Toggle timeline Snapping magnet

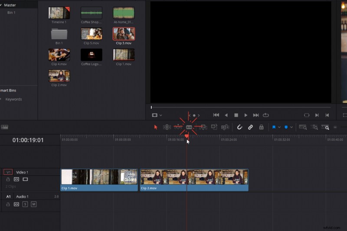(x=239, y=127)
